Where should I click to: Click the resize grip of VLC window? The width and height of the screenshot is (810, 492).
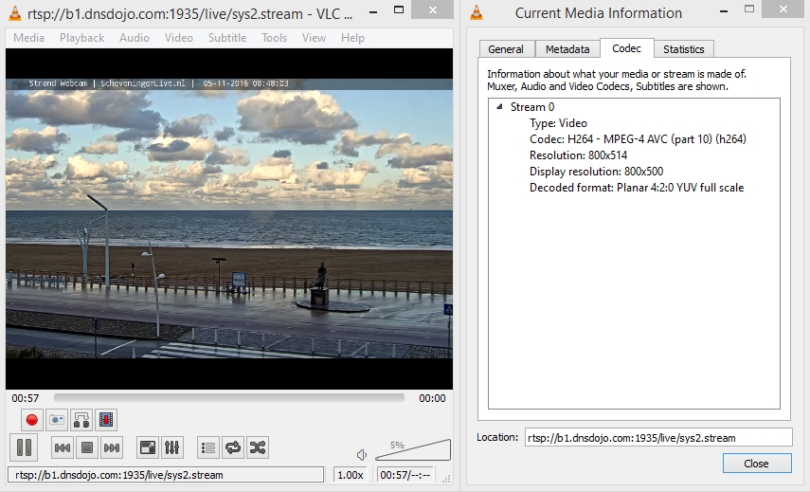tap(447, 479)
